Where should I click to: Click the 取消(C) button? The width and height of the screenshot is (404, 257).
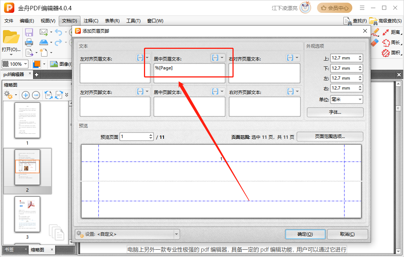(x=347, y=234)
